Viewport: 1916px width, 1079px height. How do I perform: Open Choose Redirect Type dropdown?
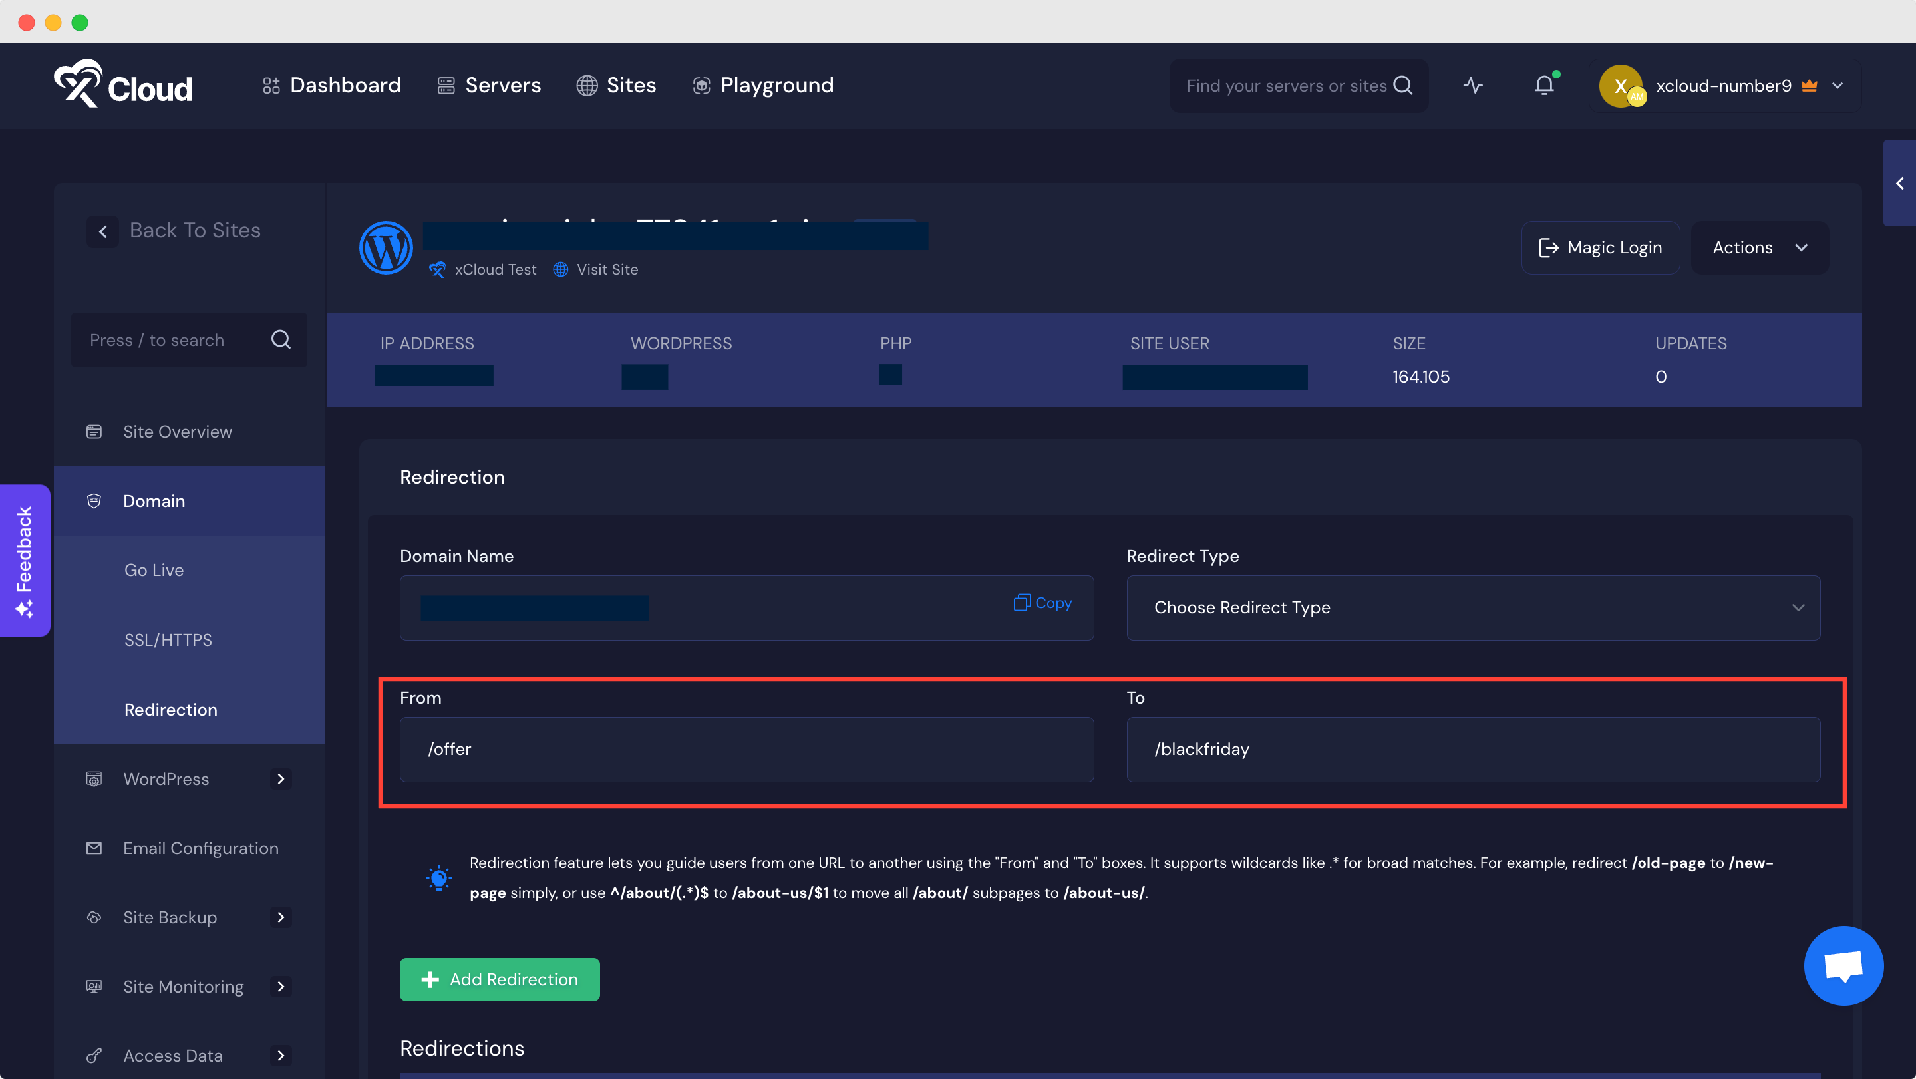click(1473, 607)
